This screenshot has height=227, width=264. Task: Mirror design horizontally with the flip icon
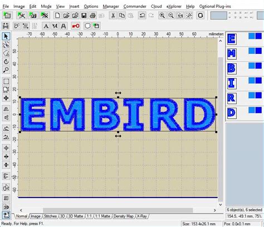point(6,109)
